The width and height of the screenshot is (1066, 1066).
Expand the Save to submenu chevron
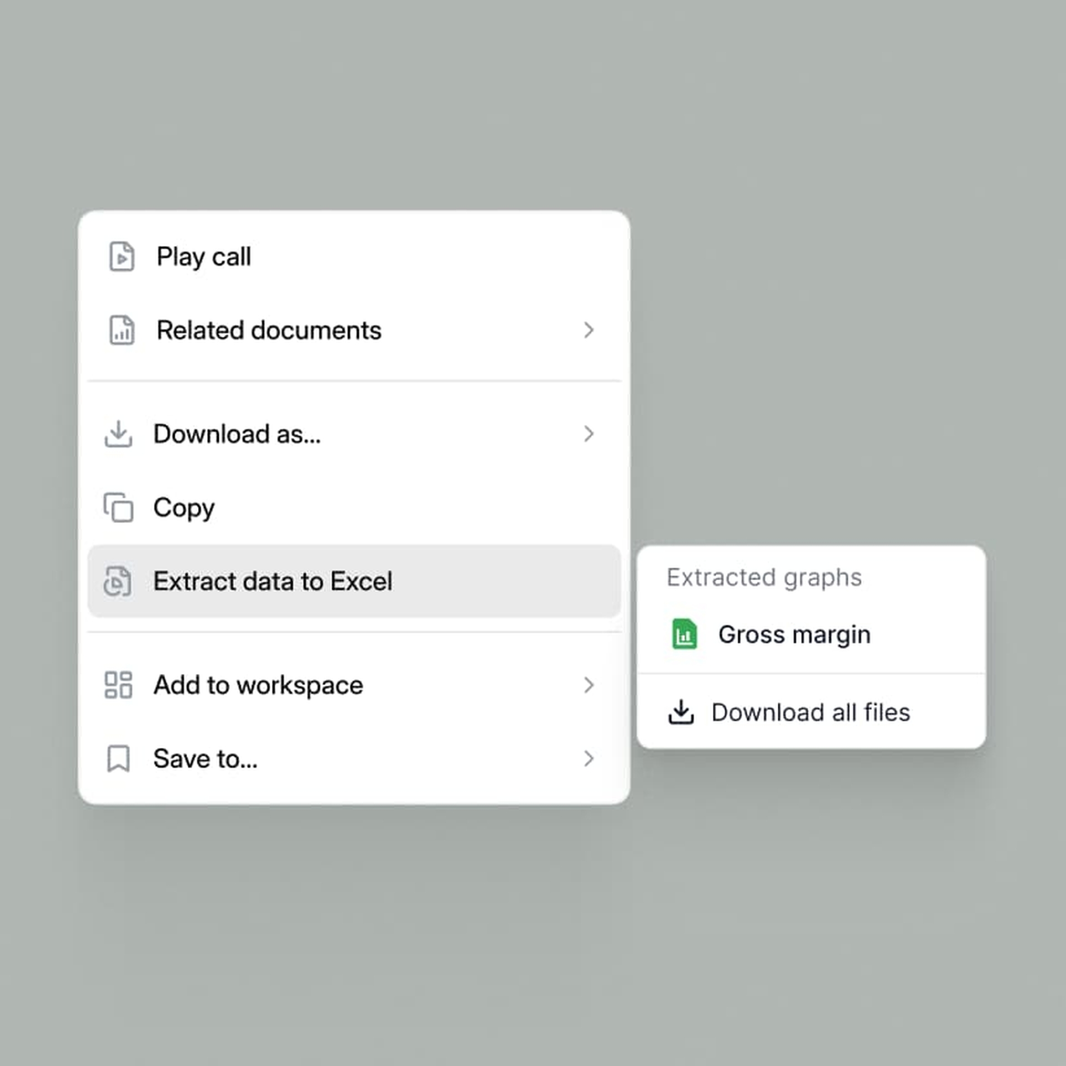(x=589, y=758)
